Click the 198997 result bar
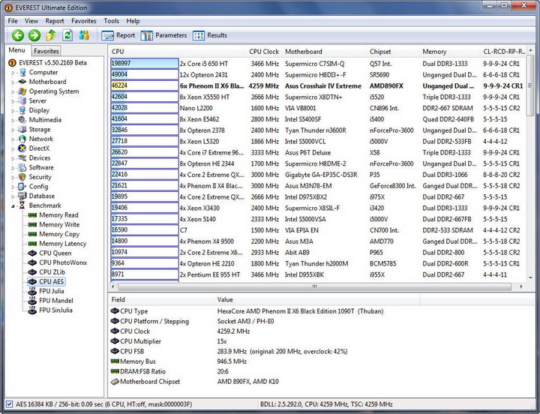 click(145, 63)
